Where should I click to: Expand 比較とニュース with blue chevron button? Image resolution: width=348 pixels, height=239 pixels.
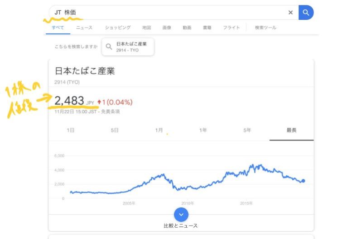pyautogui.click(x=181, y=214)
